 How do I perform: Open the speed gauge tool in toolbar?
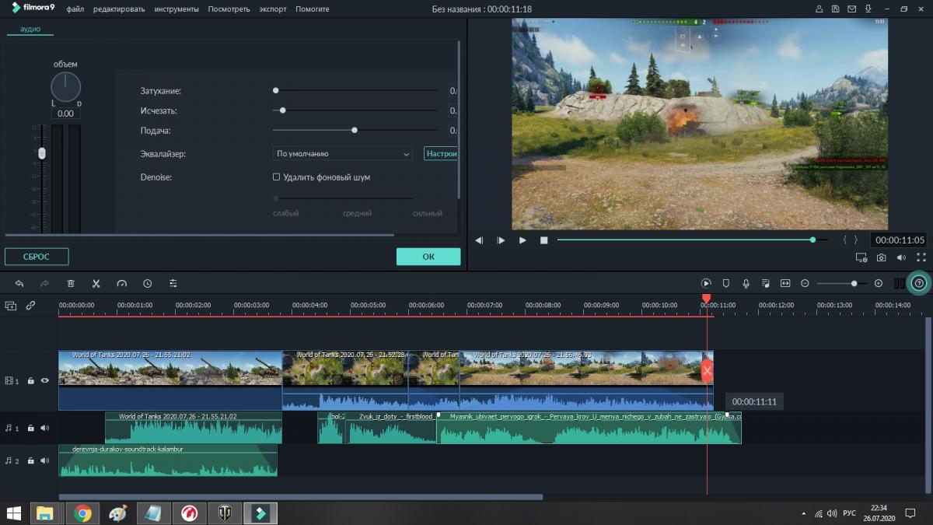click(x=121, y=284)
